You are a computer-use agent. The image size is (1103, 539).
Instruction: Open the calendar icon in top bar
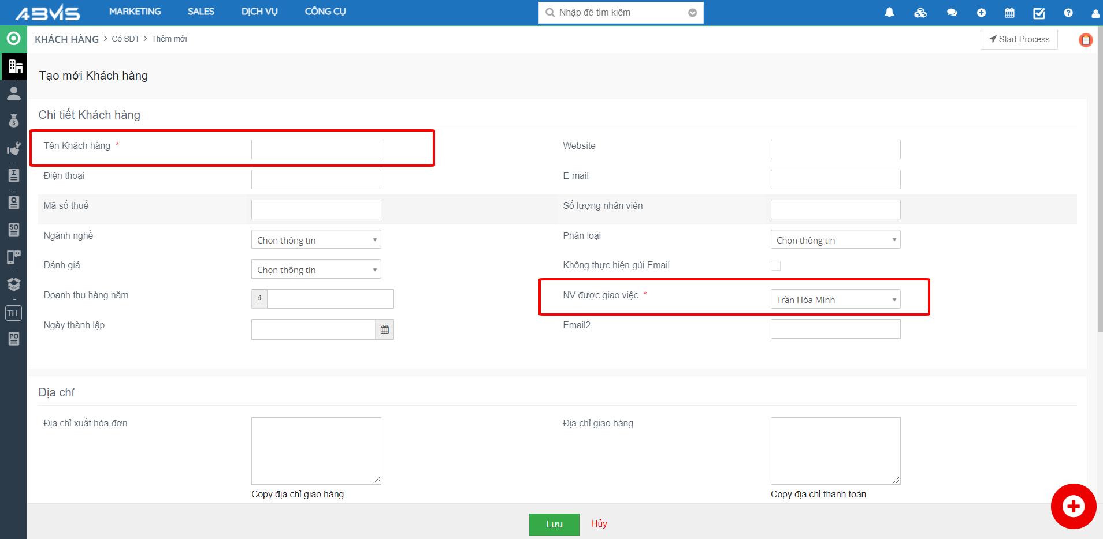(1009, 13)
